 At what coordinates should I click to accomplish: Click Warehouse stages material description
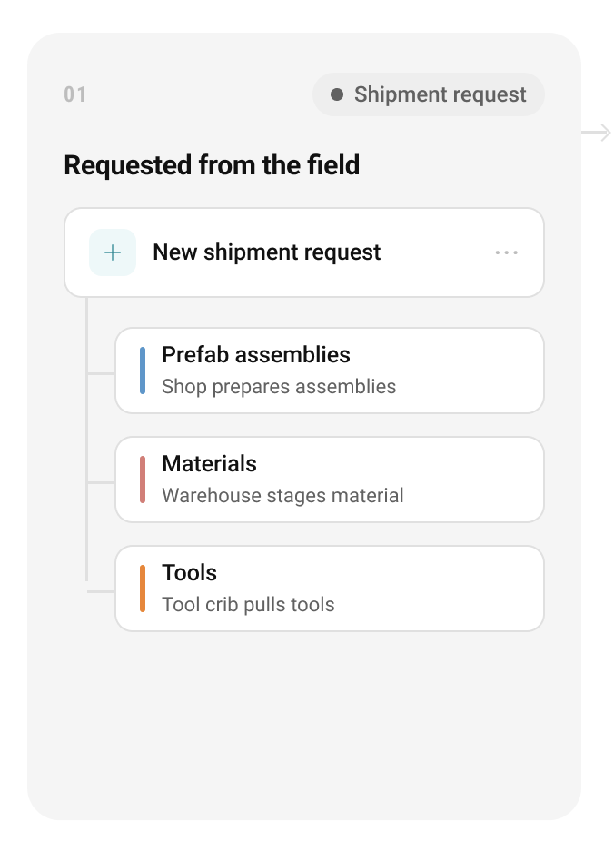pyautogui.click(x=282, y=495)
